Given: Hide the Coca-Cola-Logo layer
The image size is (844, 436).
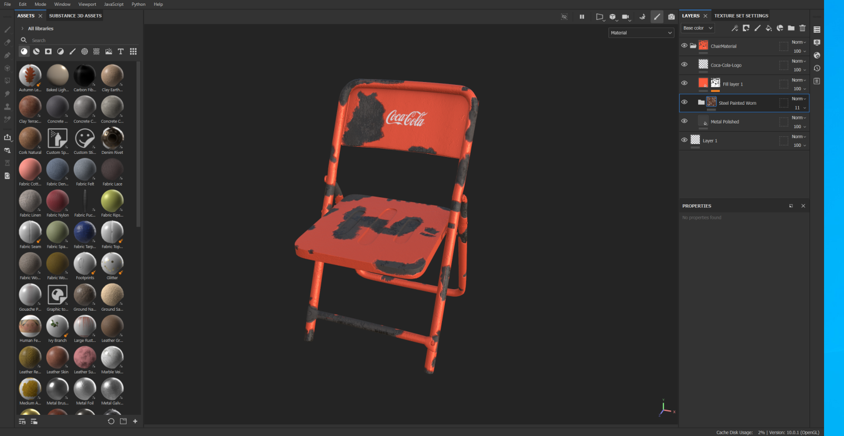Looking at the screenshot, I should click(684, 64).
